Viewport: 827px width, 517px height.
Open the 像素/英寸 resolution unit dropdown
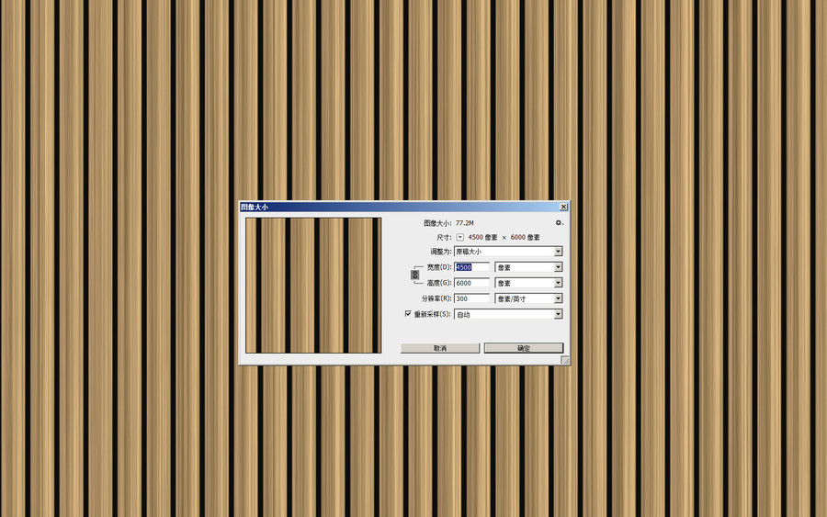(528, 298)
